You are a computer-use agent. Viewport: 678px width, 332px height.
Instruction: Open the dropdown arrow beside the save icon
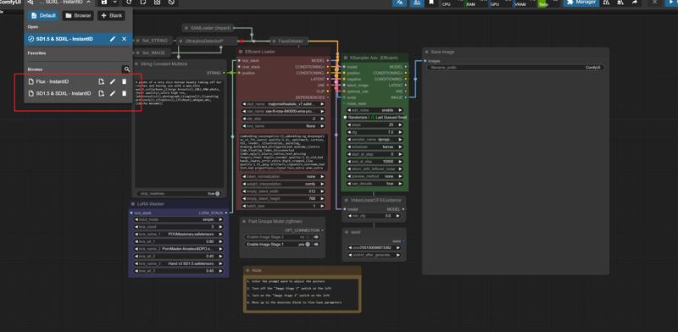(x=114, y=3)
